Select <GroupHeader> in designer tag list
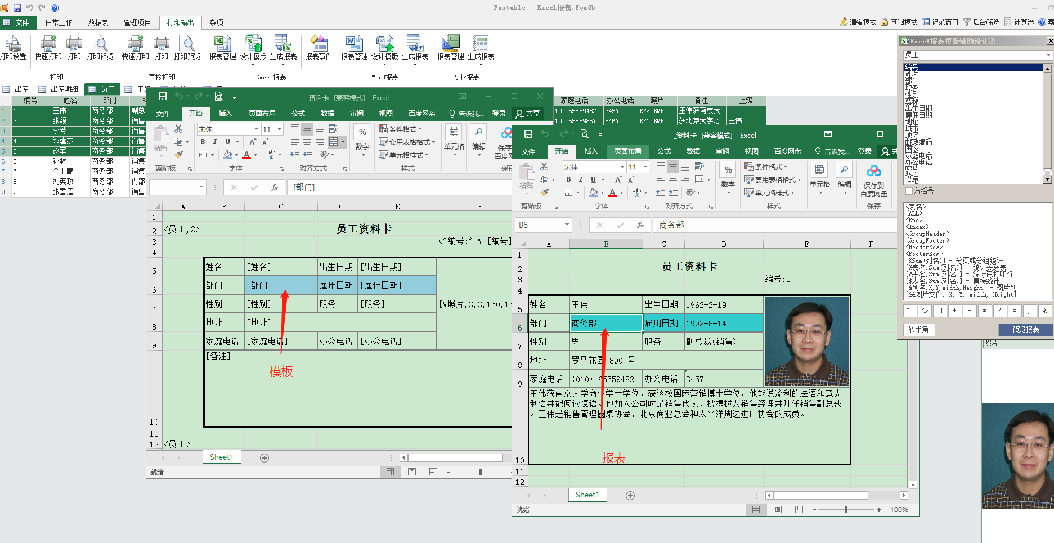1054x543 pixels. click(927, 234)
